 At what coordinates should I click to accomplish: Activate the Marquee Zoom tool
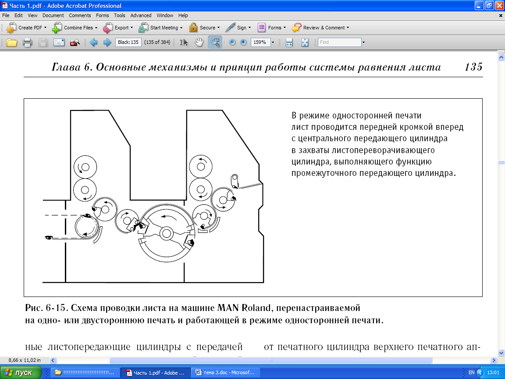pos(215,42)
